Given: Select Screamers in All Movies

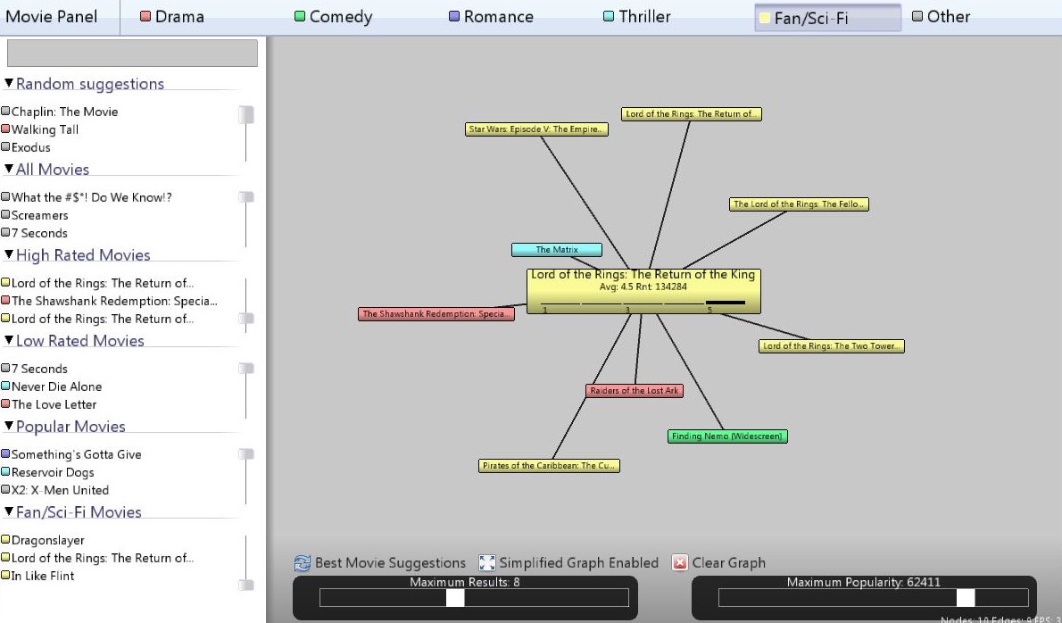Looking at the screenshot, I should (x=35, y=215).
